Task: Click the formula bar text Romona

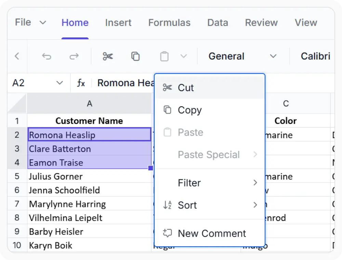Action: pyautogui.click(x=116, y=83)
